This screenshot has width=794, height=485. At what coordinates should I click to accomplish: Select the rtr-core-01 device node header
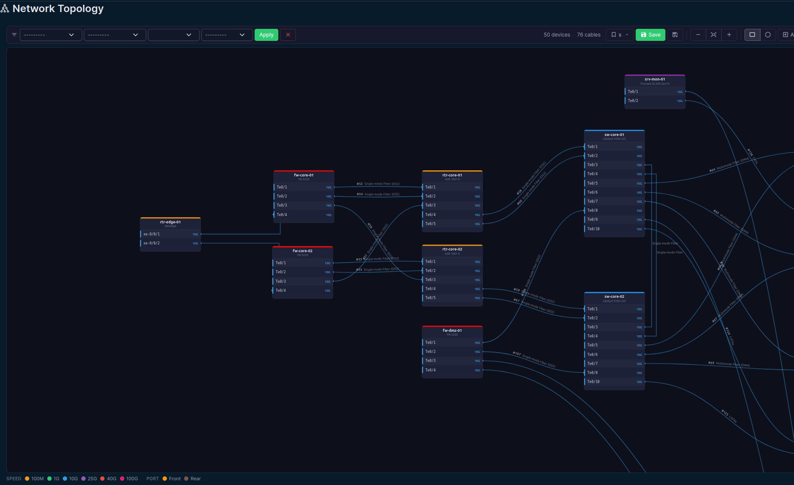point(452,176)
